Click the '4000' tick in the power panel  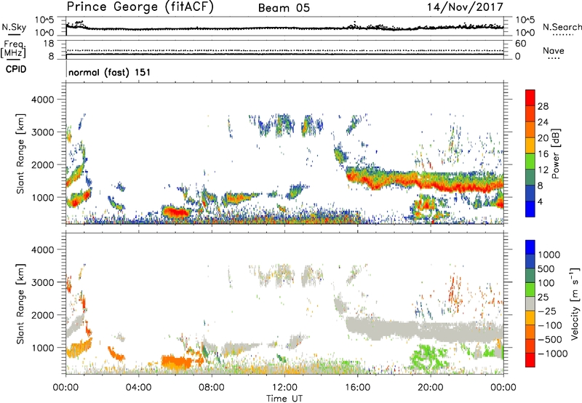click(x=42, y=100)
